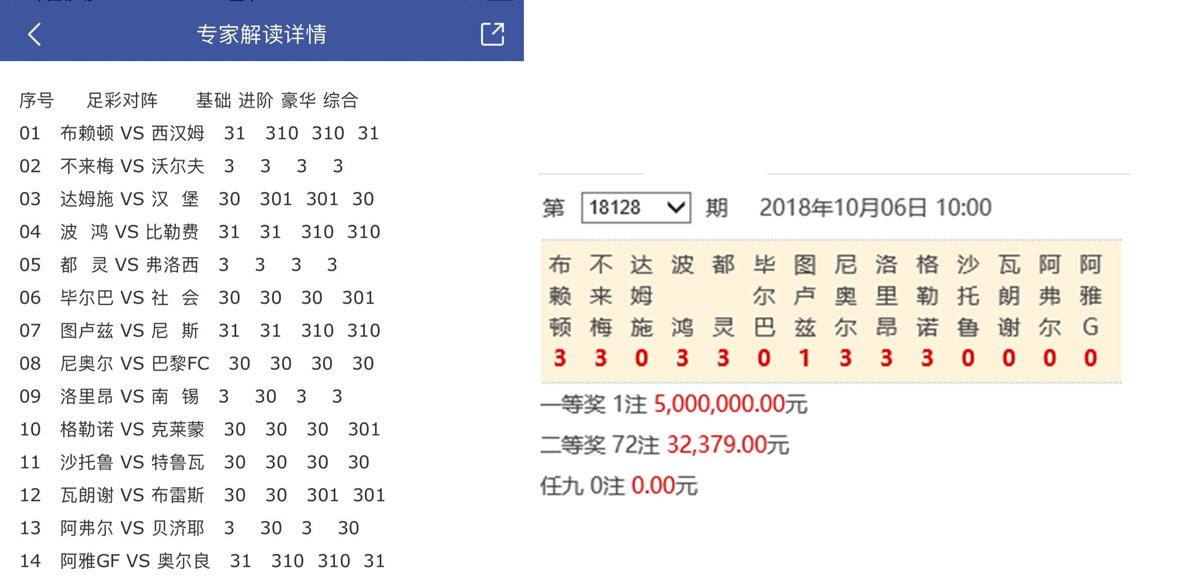The width and height of the screenshot is (1190, 588).
Task: Click the 毕尔巴 result column
Action: pyautogui.click(x=764, y=311)
